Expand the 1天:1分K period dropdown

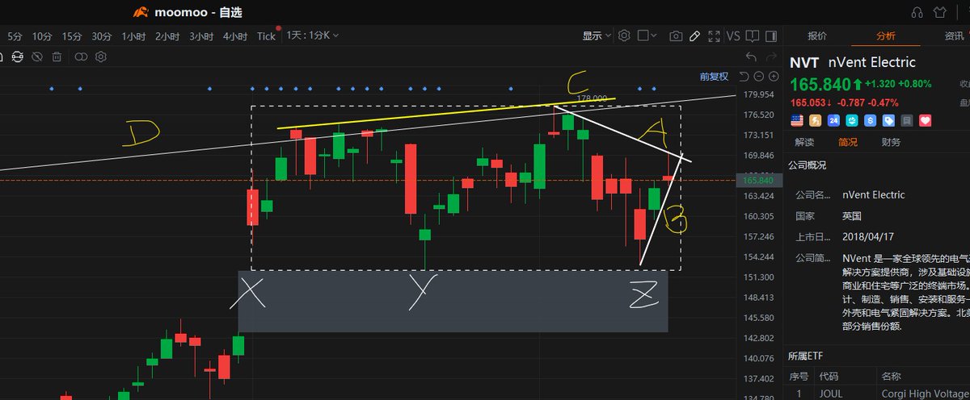[312, 35]
